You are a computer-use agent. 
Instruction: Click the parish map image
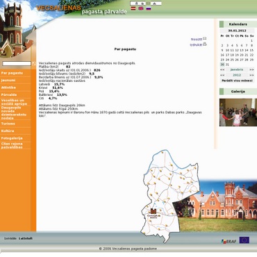pos(170,196)
